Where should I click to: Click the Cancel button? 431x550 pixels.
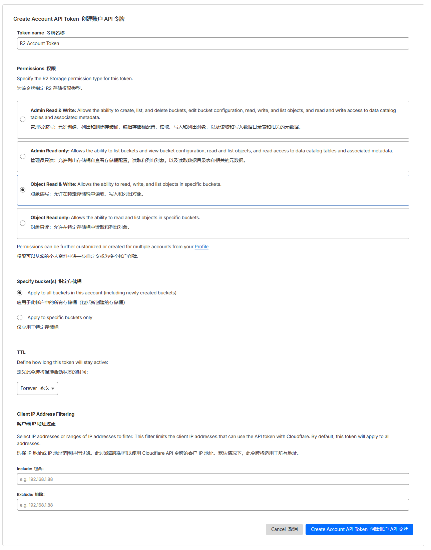pyautogui.click(x=284, y=529)
